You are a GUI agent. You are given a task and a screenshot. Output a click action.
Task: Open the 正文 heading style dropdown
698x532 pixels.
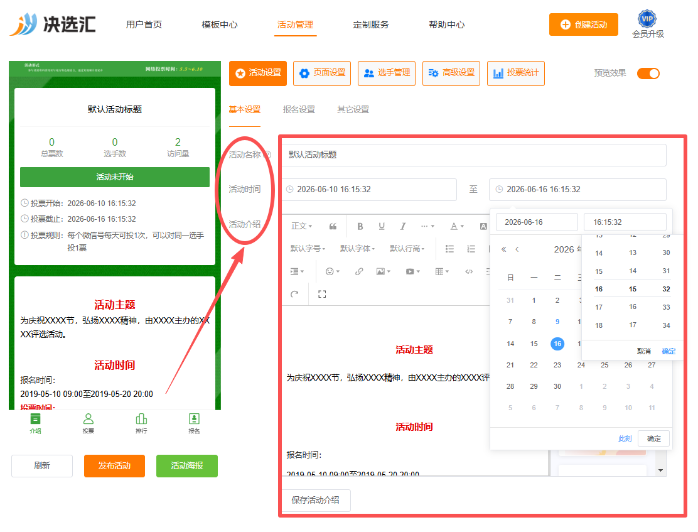[x=302, y=226]
